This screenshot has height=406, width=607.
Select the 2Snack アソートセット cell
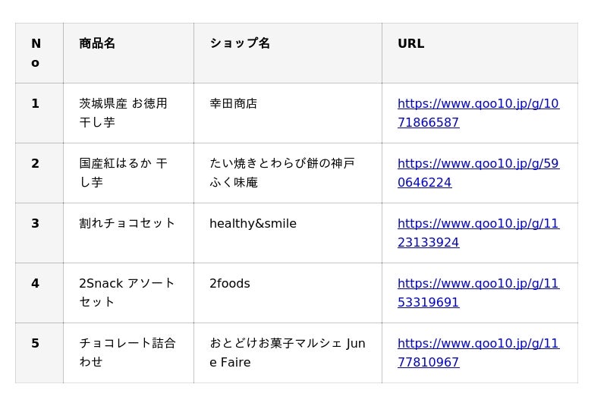point(127,292)
